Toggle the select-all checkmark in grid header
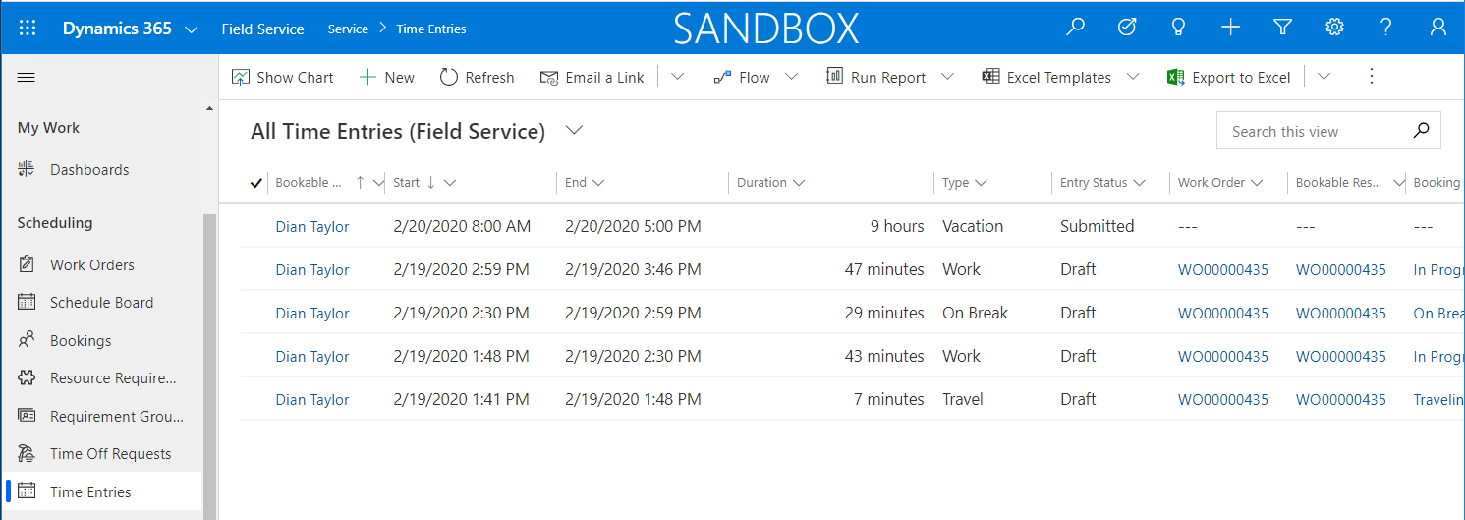This screenshot has width=1465, height=520. click(x=256, y=183)
